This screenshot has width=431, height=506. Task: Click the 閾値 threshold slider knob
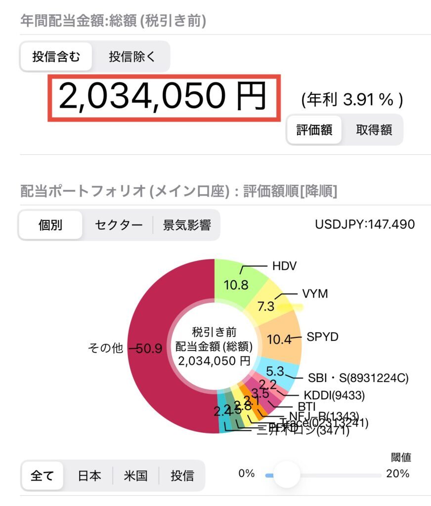[x=286, y=475]
